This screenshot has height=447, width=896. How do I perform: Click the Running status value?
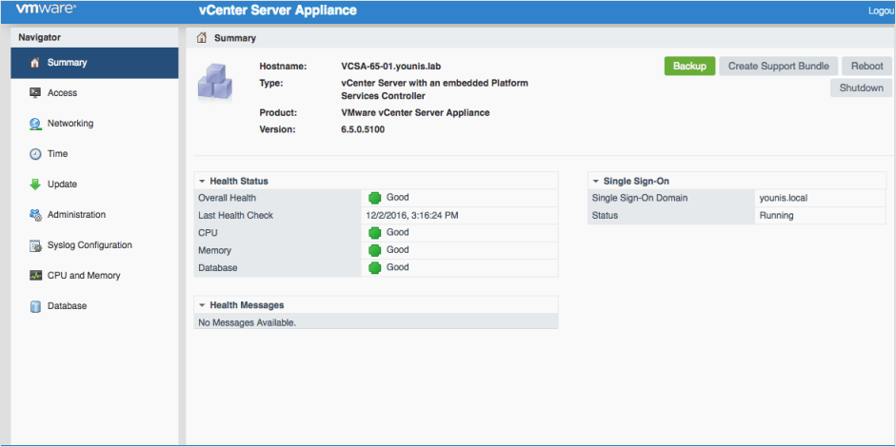(x=776, y=216)
